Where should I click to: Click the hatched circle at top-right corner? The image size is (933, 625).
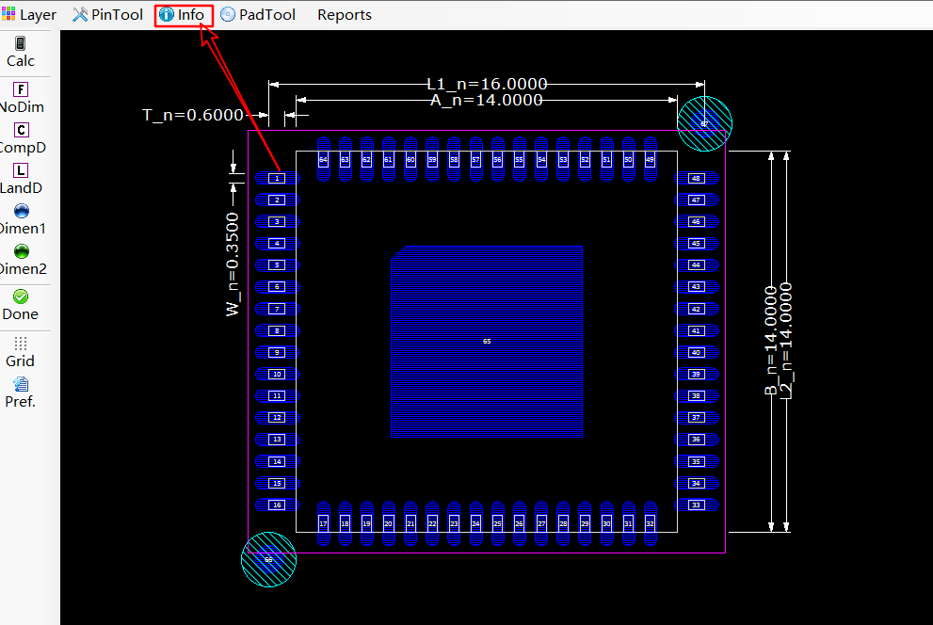point(703,122)
